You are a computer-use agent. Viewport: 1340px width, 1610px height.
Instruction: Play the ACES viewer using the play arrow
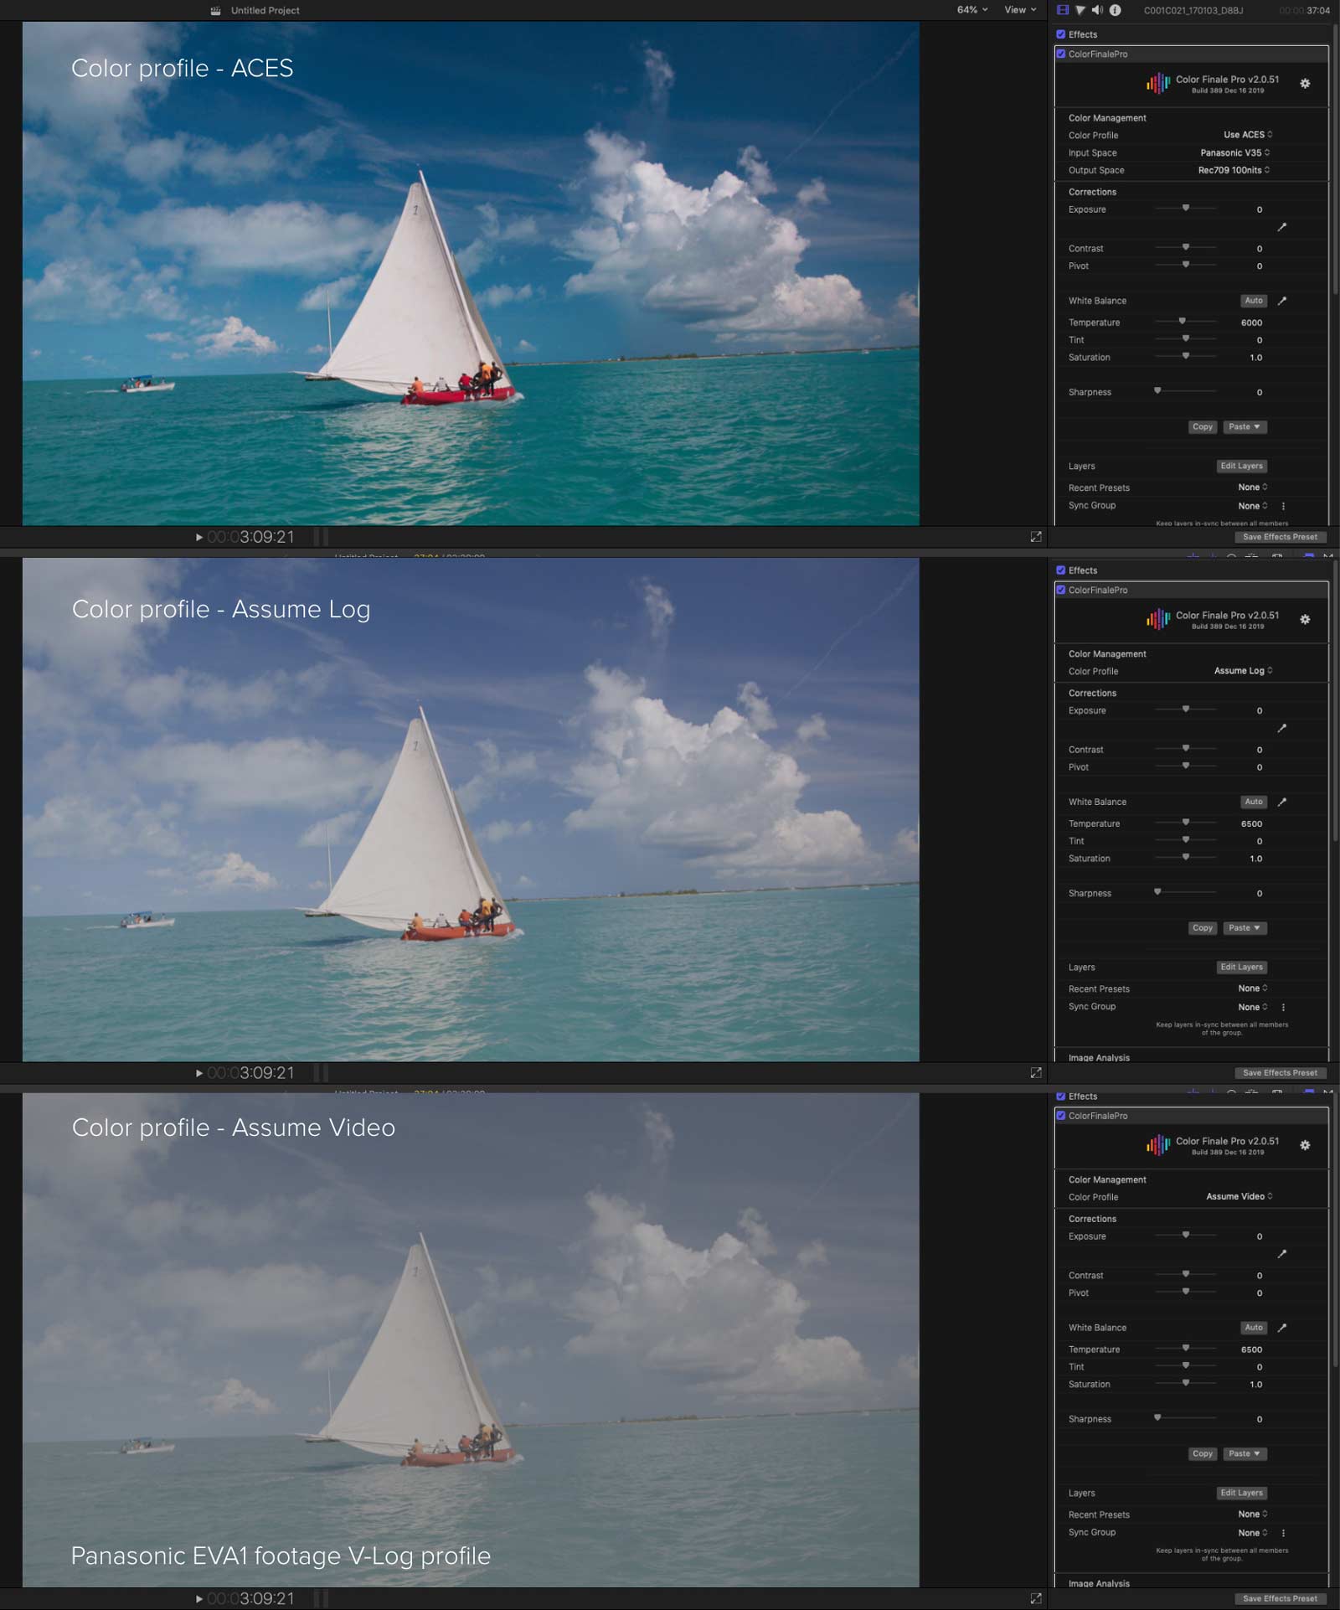tap(199, 537)
